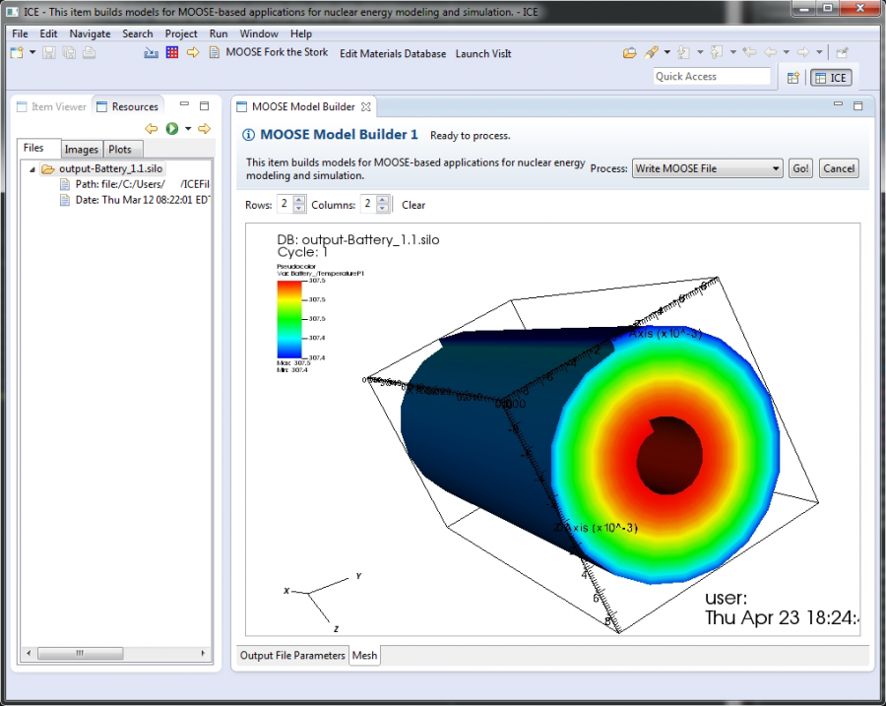Open the dropdown arrow beside the run button
This screenshot has width=886, height=706.
point(187,128)
